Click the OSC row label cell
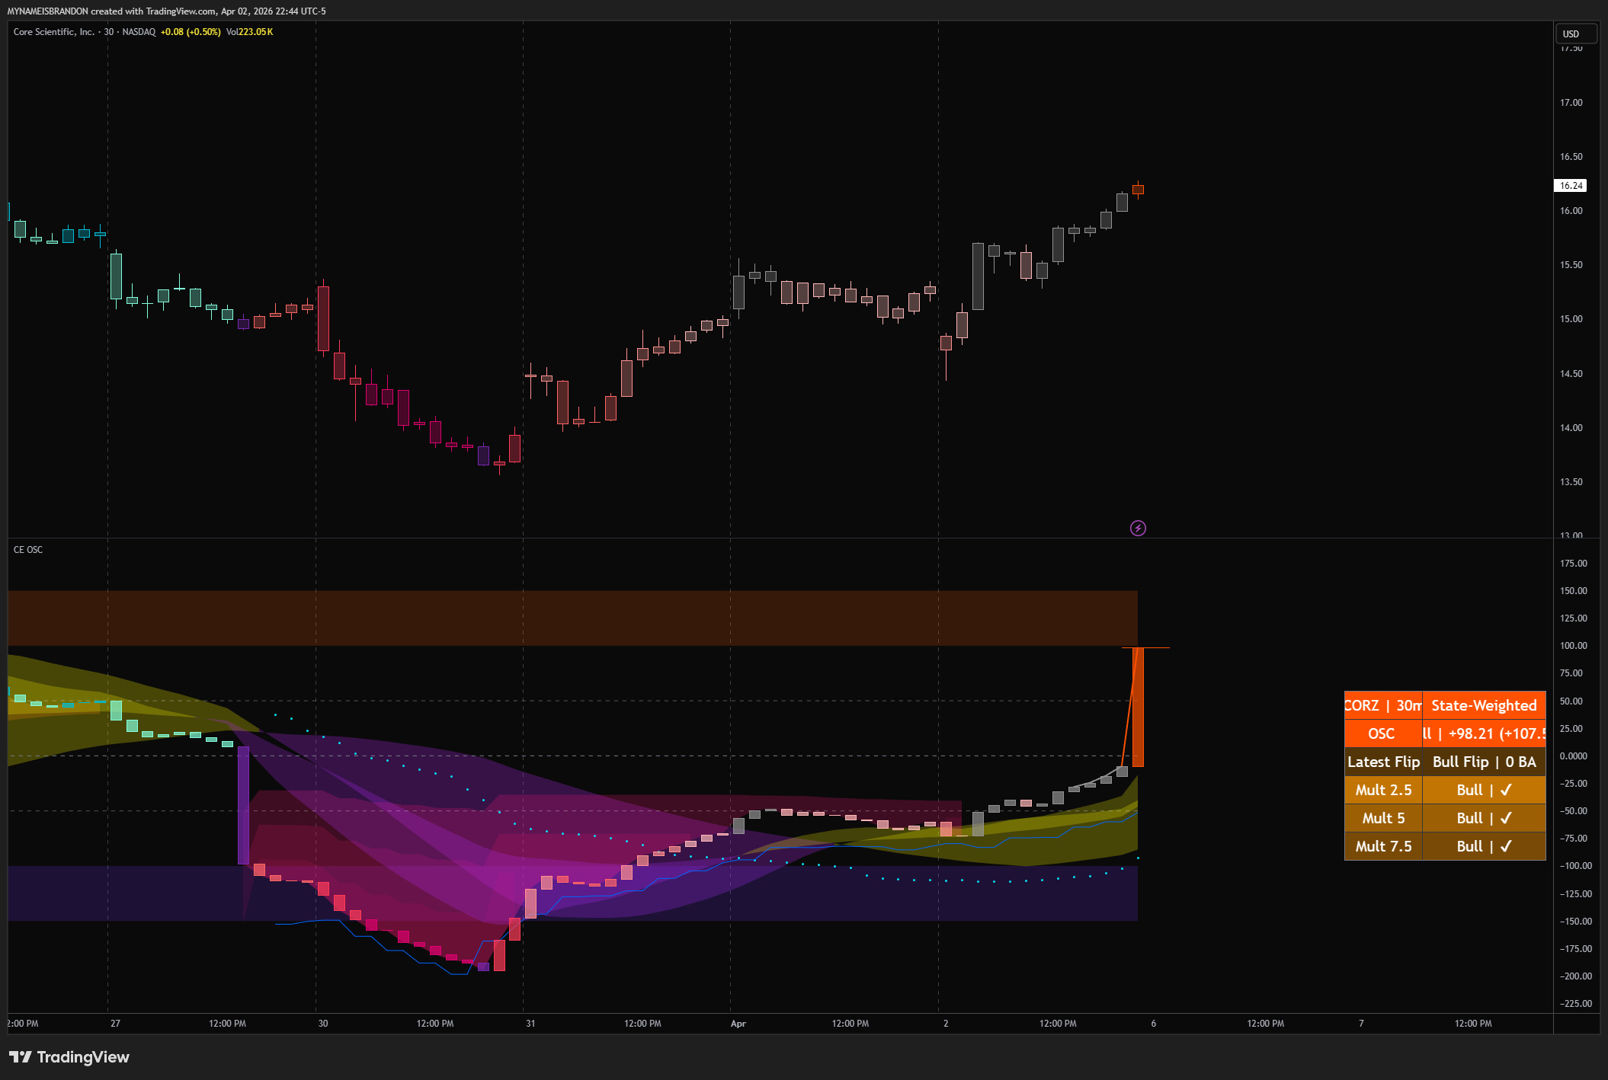 [1383, 733]
